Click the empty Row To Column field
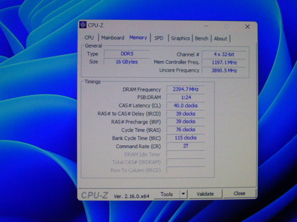 [186, 170]
